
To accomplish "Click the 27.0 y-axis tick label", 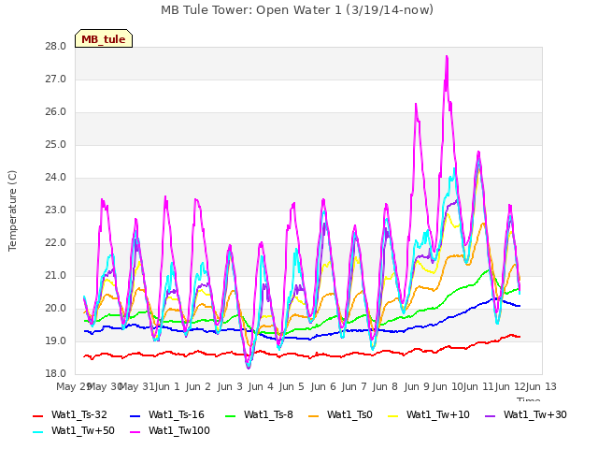I will click(56, 80).
